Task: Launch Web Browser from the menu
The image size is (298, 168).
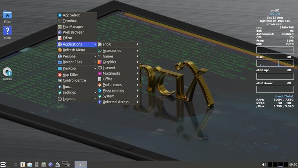Action: 77,32
